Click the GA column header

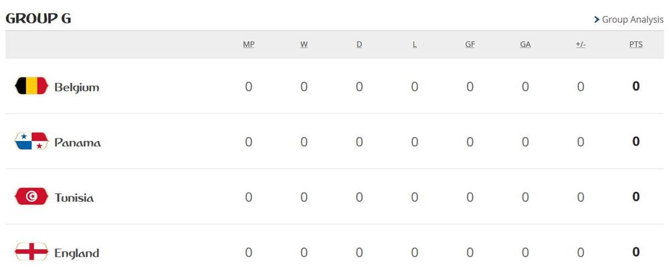point(525,45)
